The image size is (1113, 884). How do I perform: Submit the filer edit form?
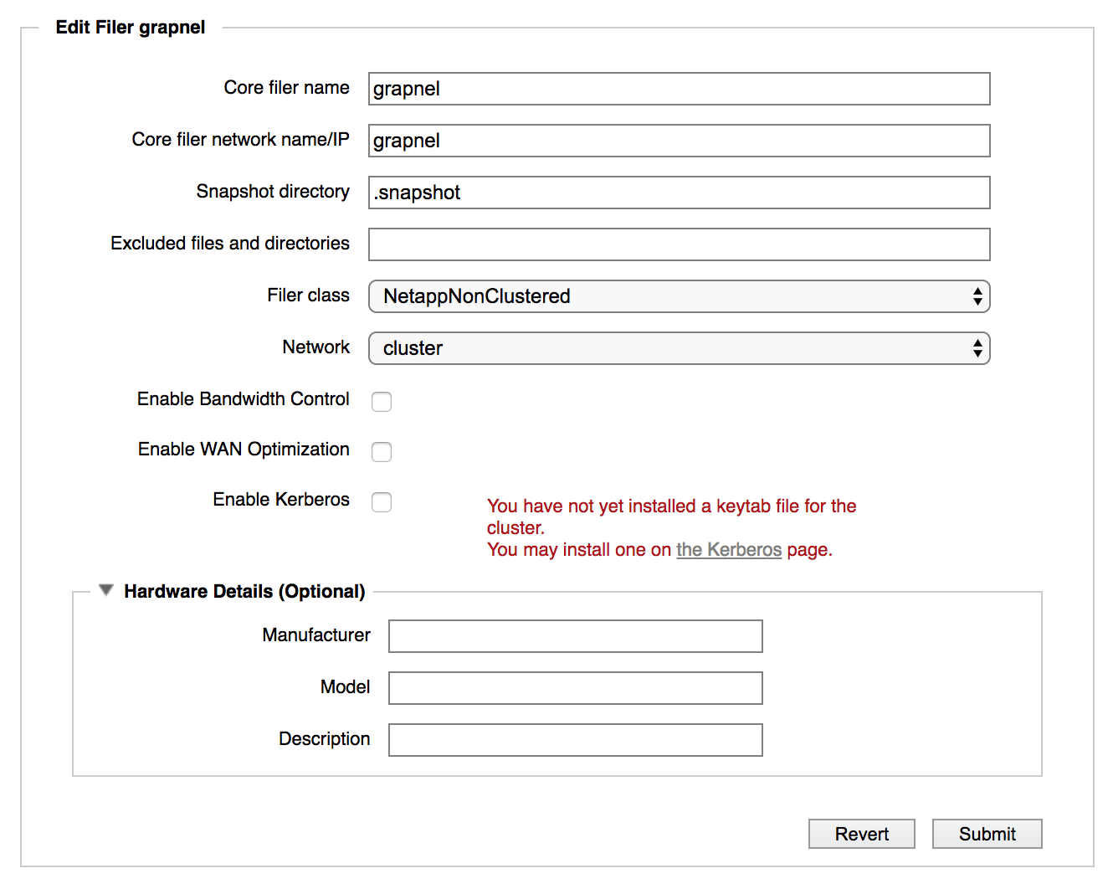pos(987,834)
